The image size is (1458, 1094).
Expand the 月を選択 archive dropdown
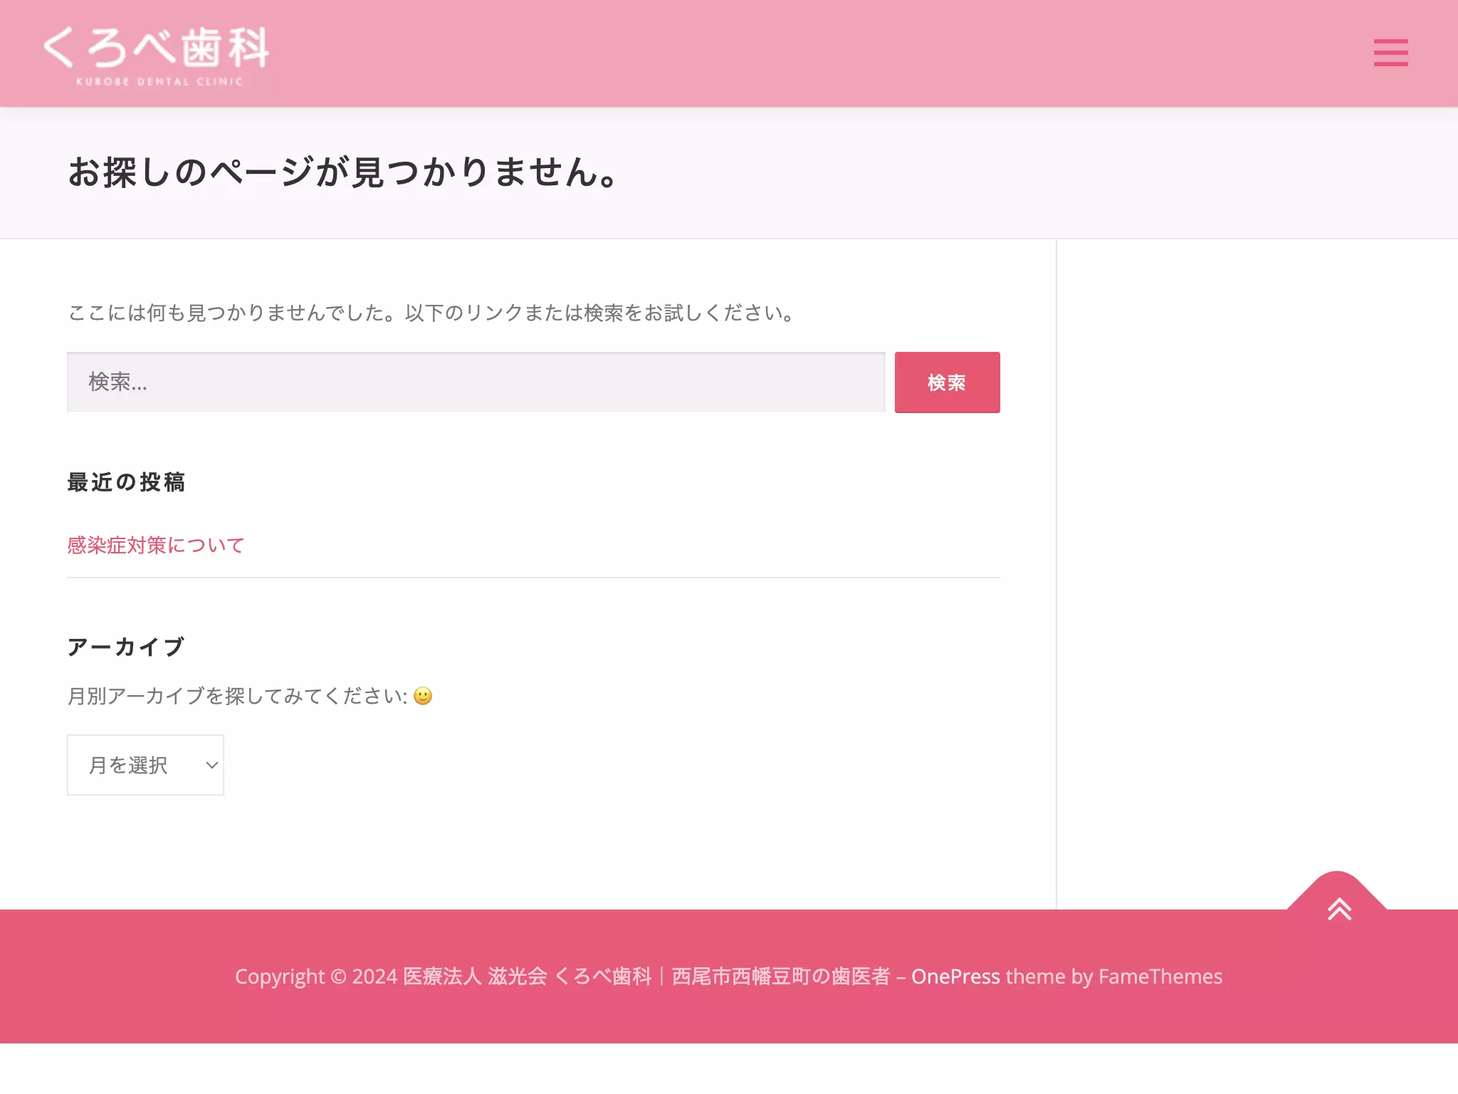[x=145, y=765]
